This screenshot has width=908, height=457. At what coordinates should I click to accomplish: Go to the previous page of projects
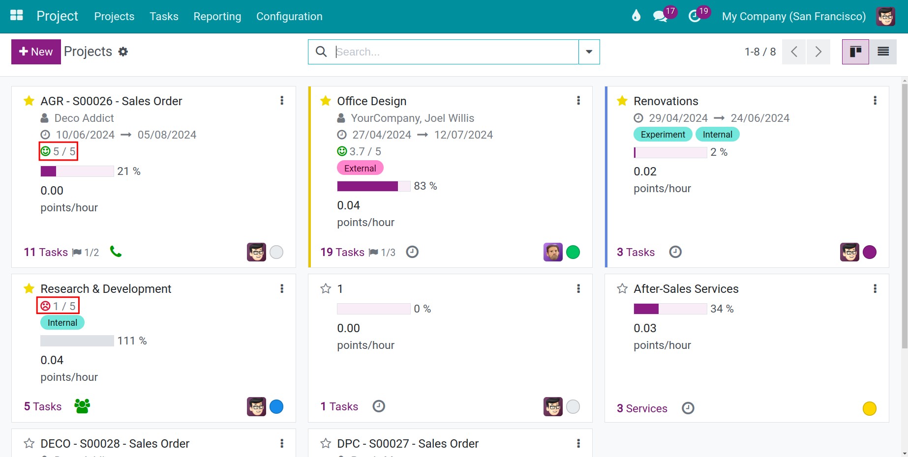coord(794,52)
